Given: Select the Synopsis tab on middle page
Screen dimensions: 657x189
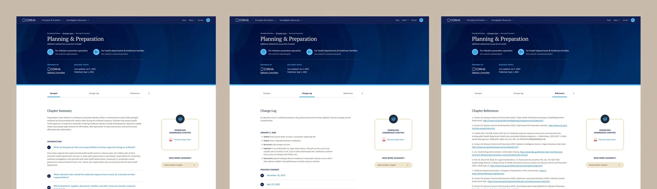Looking at the screenshot, I should [x=267, y=93].
